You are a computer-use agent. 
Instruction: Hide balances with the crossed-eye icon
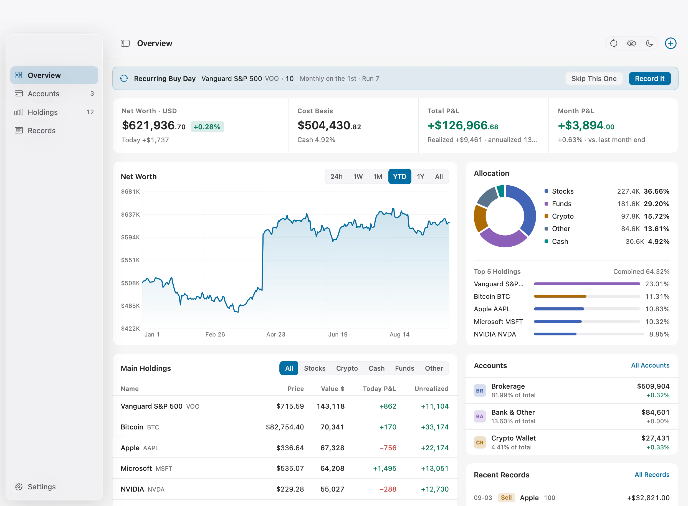tap(631, 43)
